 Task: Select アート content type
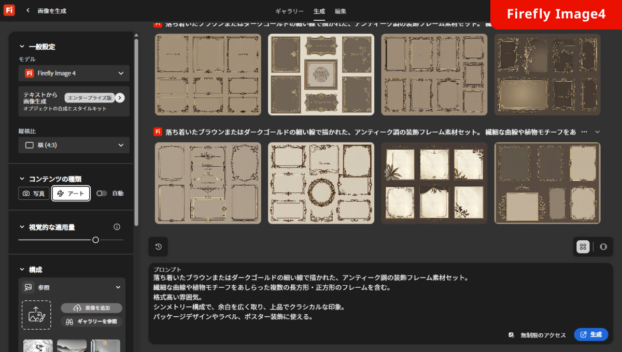(71, 194)
